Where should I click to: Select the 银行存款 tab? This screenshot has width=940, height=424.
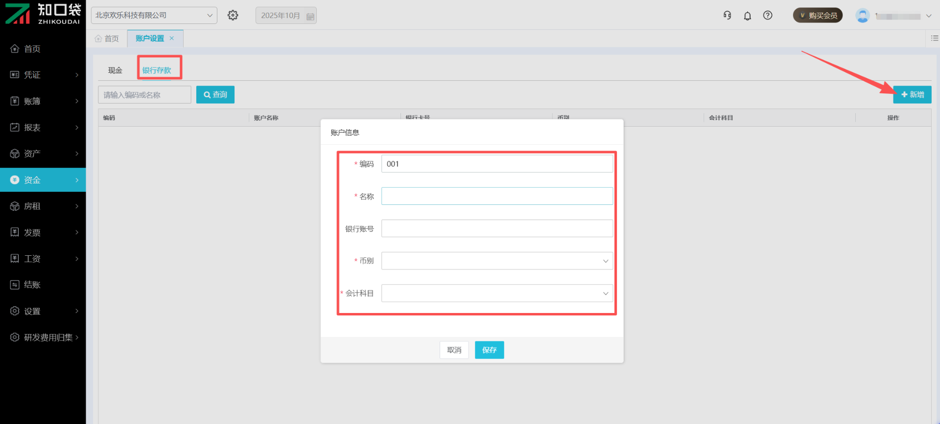point(157,70)
